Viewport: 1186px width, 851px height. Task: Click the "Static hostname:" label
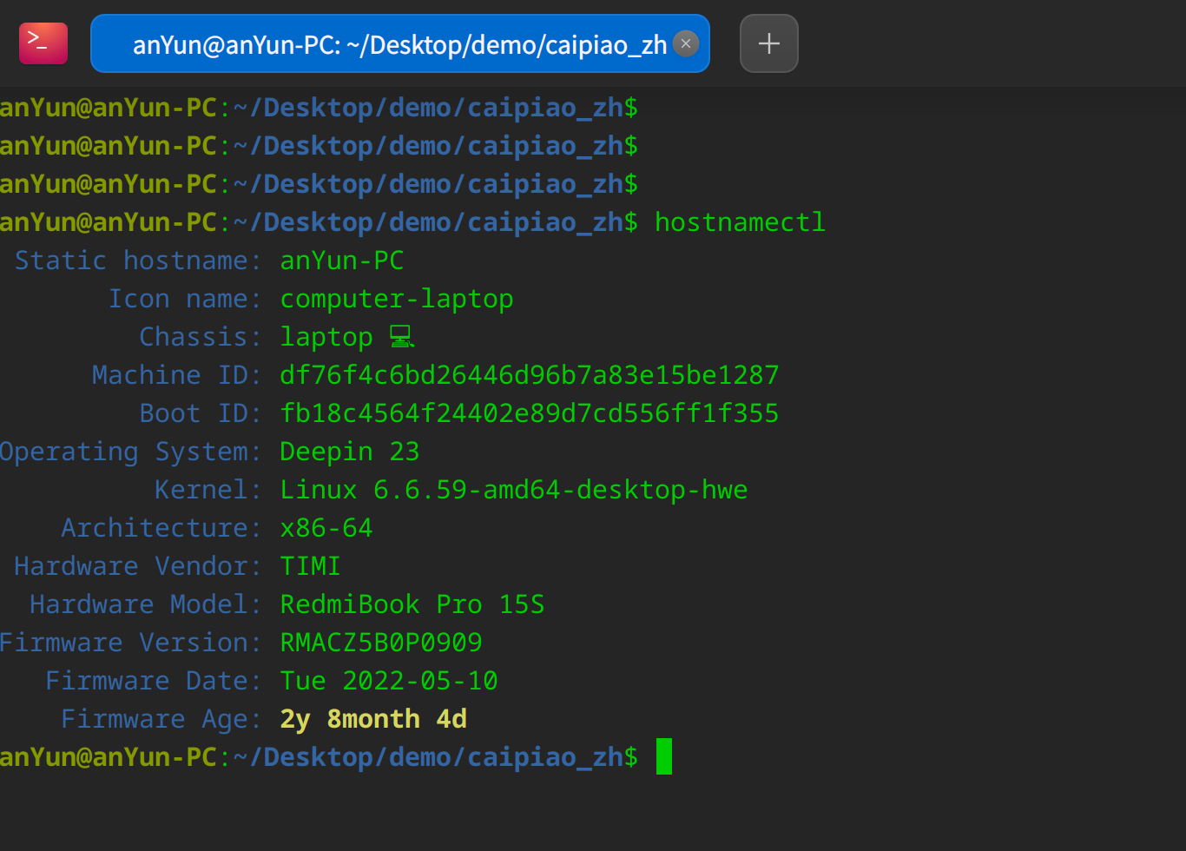(x=138, y=261)
